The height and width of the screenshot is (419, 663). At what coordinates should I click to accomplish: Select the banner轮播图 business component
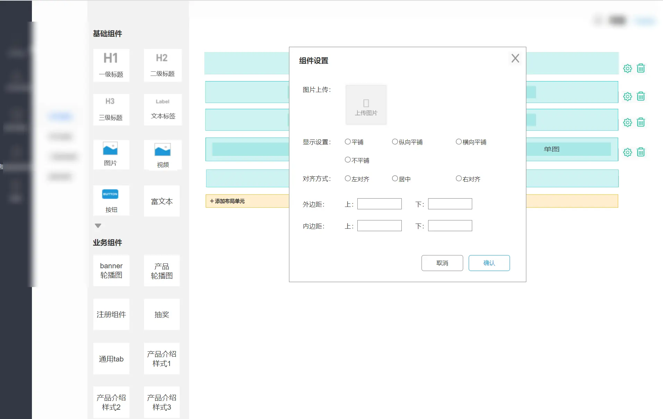coord(111,270)
